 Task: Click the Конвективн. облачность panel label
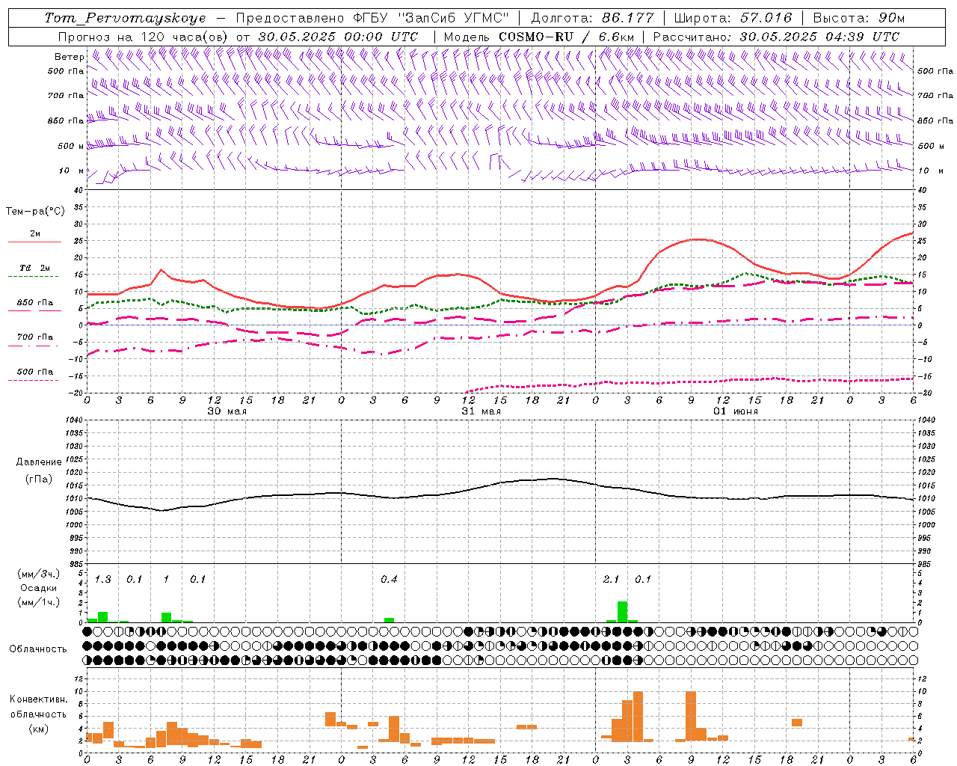click(38, 707)
